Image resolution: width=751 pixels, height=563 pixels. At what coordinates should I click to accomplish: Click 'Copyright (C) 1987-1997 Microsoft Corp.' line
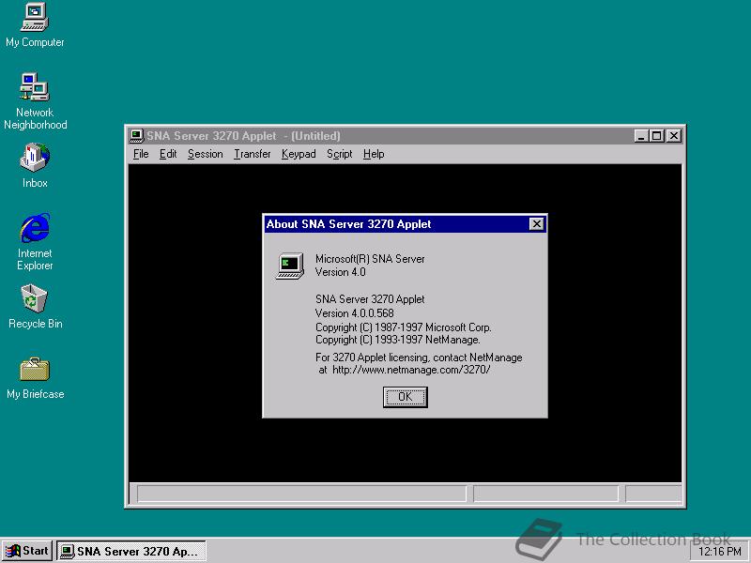(404, 327)
